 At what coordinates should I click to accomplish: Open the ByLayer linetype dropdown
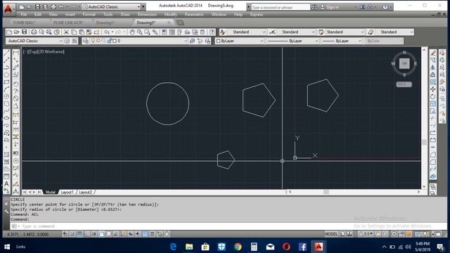(292, 41)
